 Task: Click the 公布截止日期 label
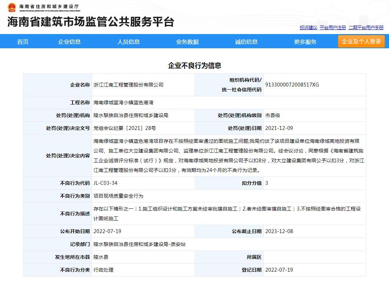coord(247,231)
